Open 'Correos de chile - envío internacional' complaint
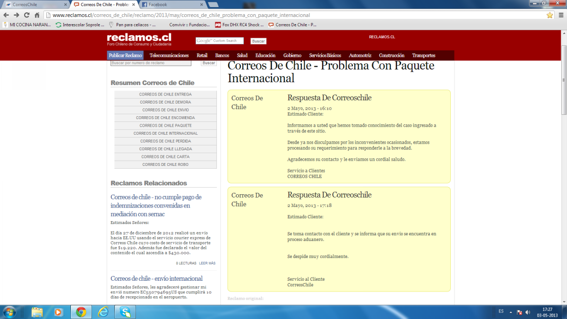This screenshot has height=319, width=567. (x=156, y=278)
